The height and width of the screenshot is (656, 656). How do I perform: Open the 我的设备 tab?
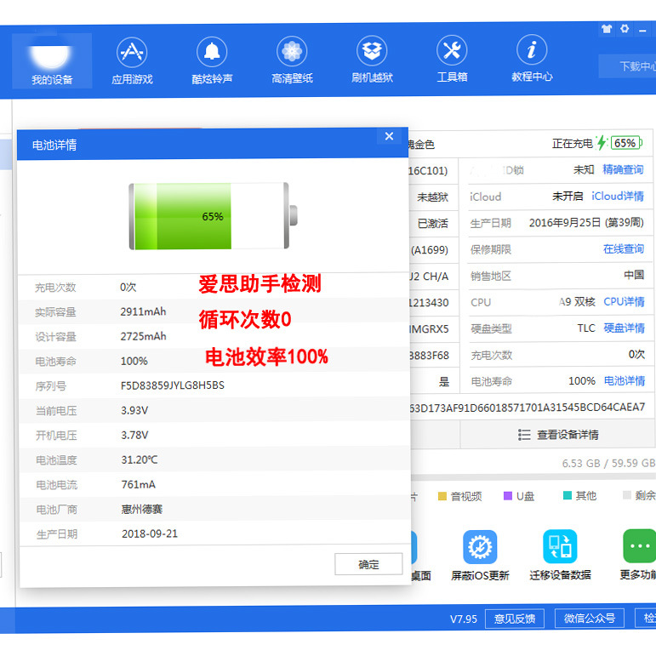click(52, 61)
